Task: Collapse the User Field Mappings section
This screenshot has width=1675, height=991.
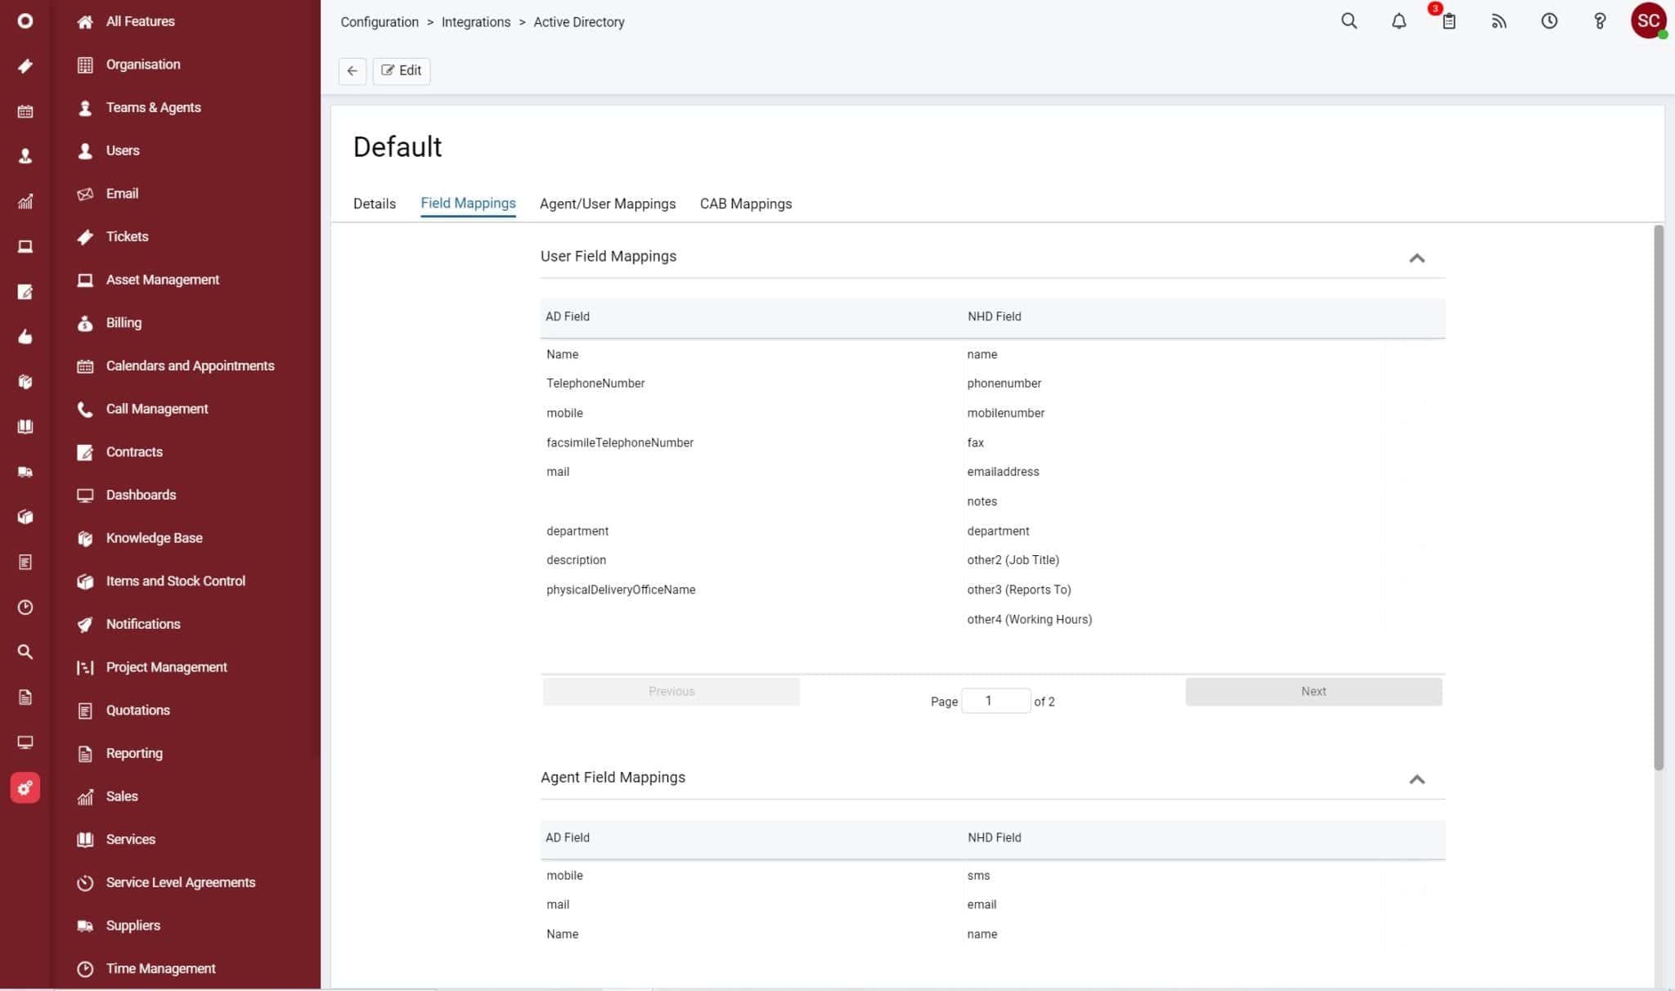Action: click(x=1417, y=258)
